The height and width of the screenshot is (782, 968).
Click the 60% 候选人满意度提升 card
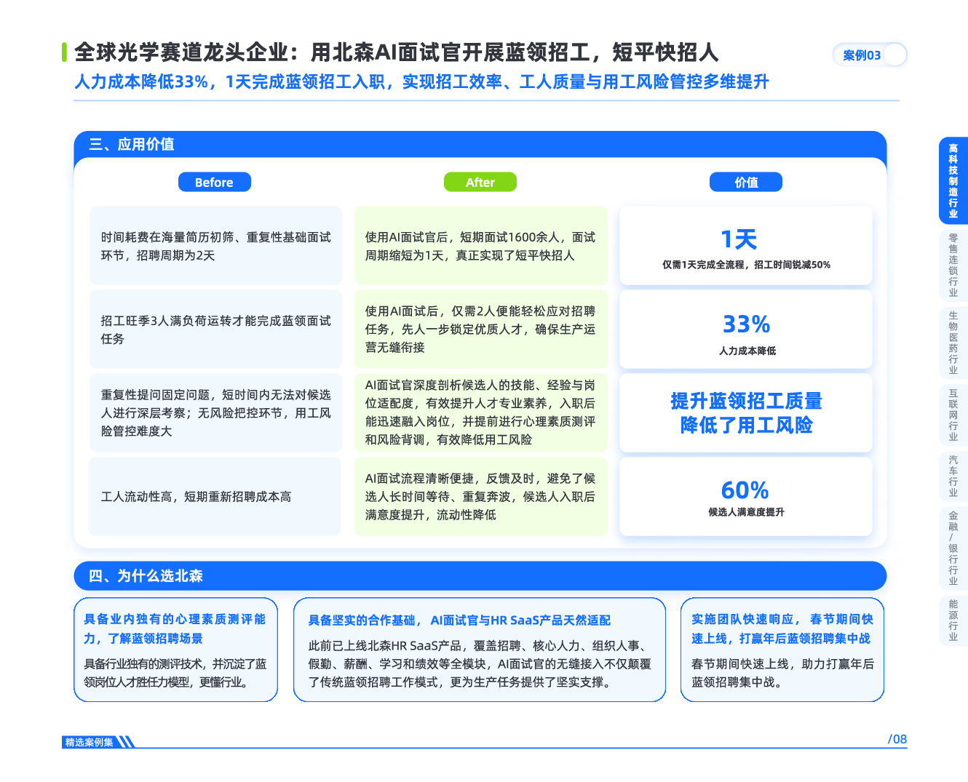click(746, 497)
